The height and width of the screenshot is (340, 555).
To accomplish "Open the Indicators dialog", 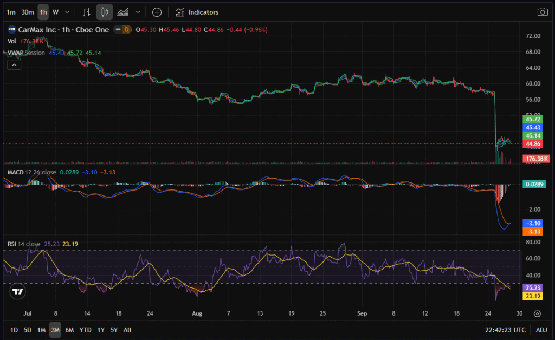I will [197, 12].
